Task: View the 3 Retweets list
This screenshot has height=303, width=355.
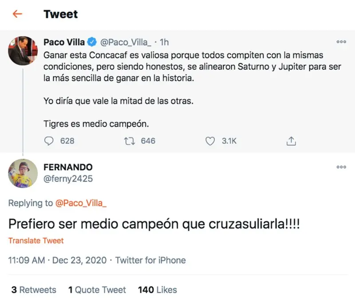Action: pyautogui.click(x=34, y=290)
